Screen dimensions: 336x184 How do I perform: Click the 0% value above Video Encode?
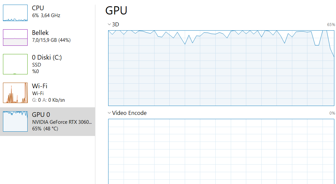[x=332, y=113]
